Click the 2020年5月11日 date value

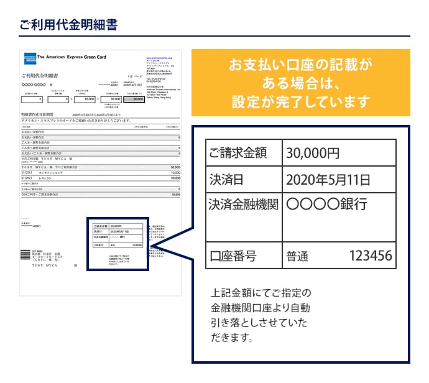tap(328, 180)
